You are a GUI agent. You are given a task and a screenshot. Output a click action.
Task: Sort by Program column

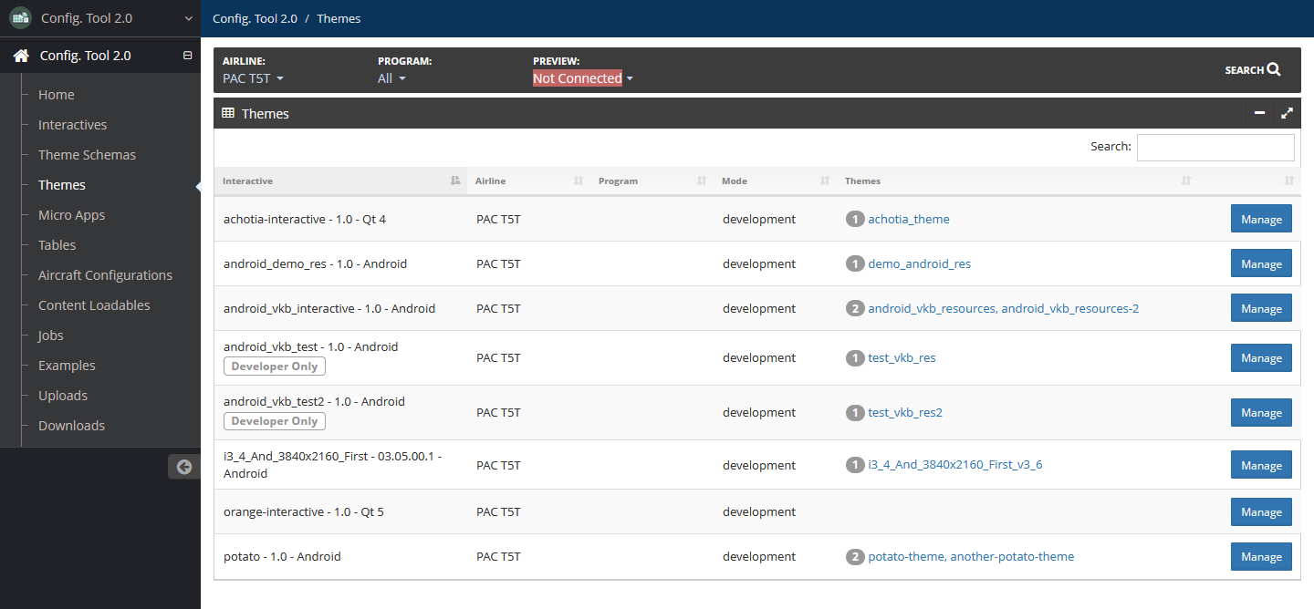click(652, 181)
